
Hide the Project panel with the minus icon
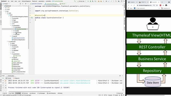click(28, 4)
